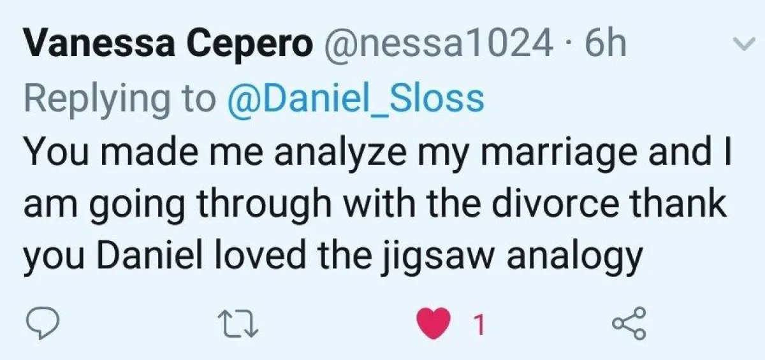Click the @nessa1024 handle
The image size is (765, 360).
438,45
